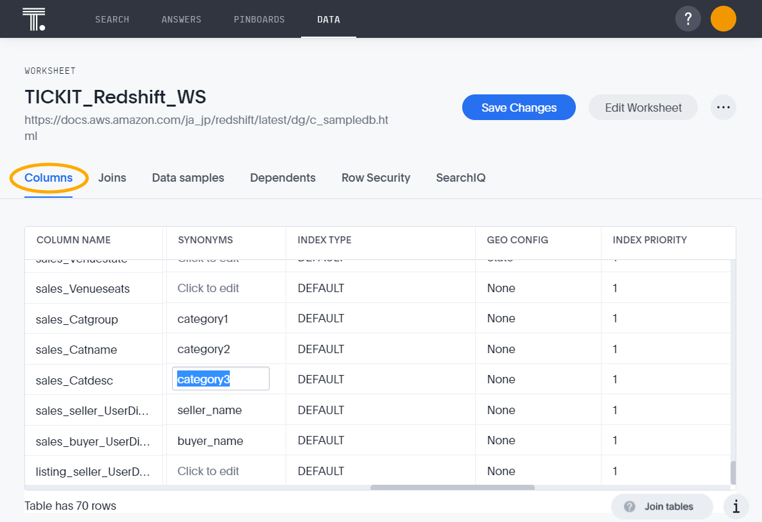The height and width of the screenshot is (522, 762).
Task: Switch to the Row Security tab
Action: tap(376, 178)
